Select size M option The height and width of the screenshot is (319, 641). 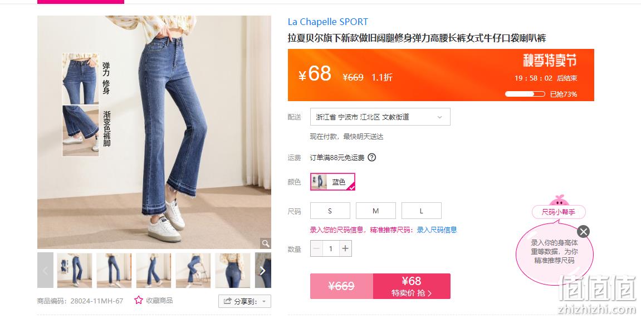(x=376, y=211)
